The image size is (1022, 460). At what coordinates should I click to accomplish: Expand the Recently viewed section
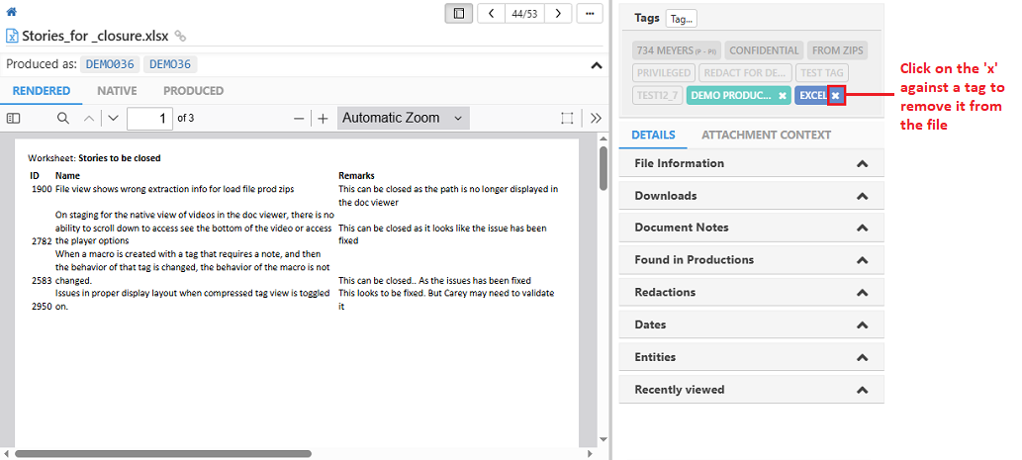752,390
